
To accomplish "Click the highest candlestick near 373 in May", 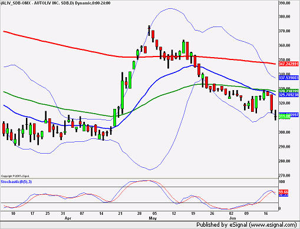I will (x=149, y=31).
